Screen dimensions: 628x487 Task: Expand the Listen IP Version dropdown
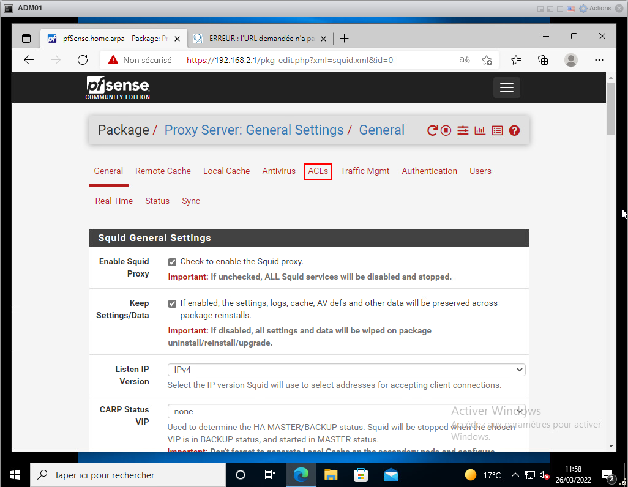346,370
